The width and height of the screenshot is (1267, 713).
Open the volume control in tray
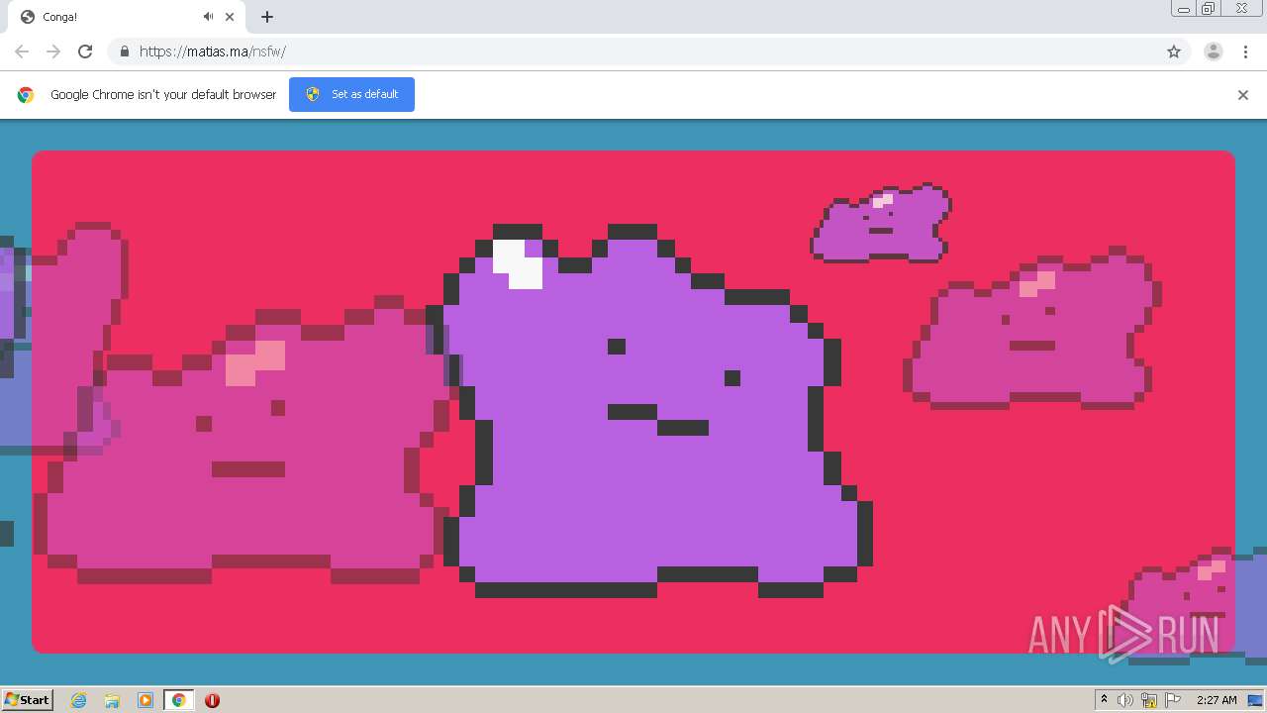pyautogui.click(x=1125, y=700)
